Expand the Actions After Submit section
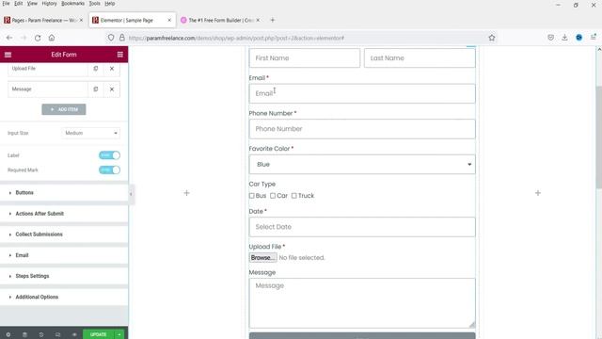602x339 pixels. point(64,214)
